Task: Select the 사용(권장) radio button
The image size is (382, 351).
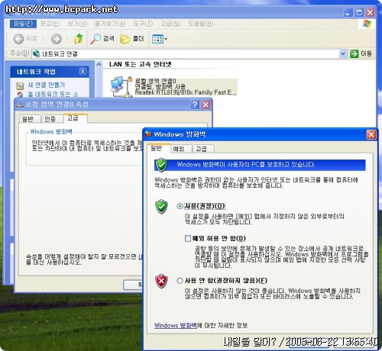Action: 180,206
